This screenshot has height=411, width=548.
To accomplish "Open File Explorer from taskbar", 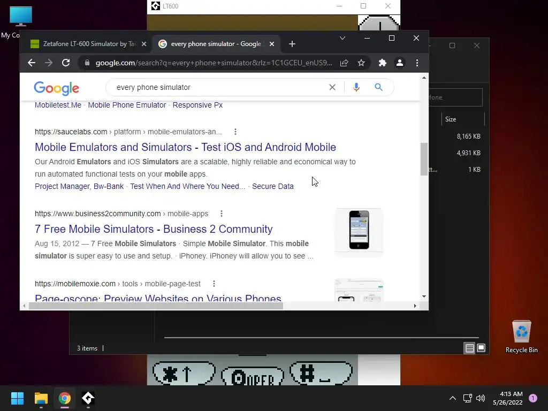I will click(x=41, y=398).
